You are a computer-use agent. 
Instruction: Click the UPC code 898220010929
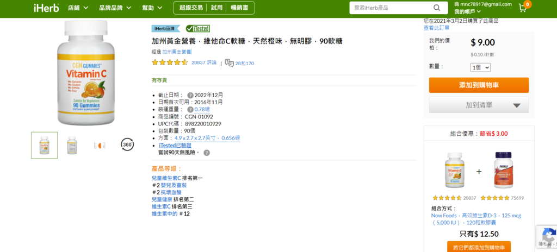pyautogui.click(x=203, y=124)
